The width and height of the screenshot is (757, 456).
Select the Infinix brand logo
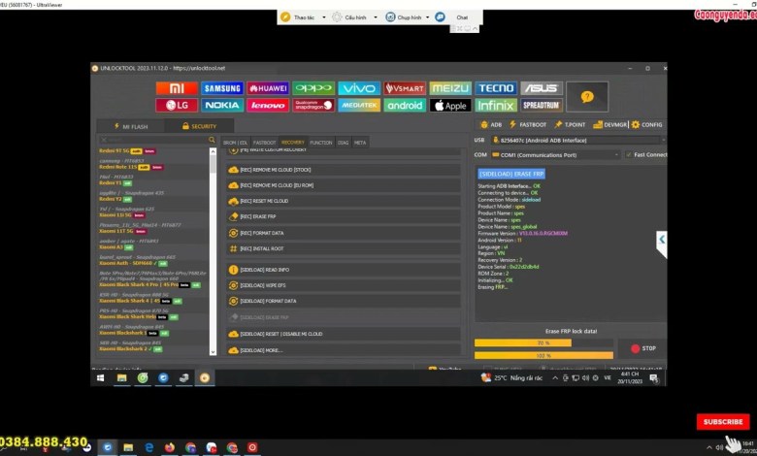coord(496,105)
